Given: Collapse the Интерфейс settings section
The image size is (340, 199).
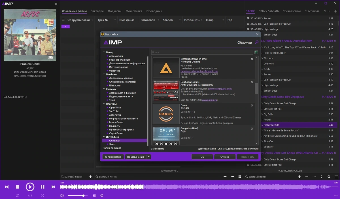Looking at the screenshot, I should (104, 137).
